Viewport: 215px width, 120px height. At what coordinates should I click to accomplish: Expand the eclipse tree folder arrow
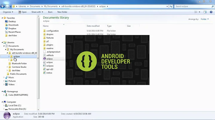9,56
